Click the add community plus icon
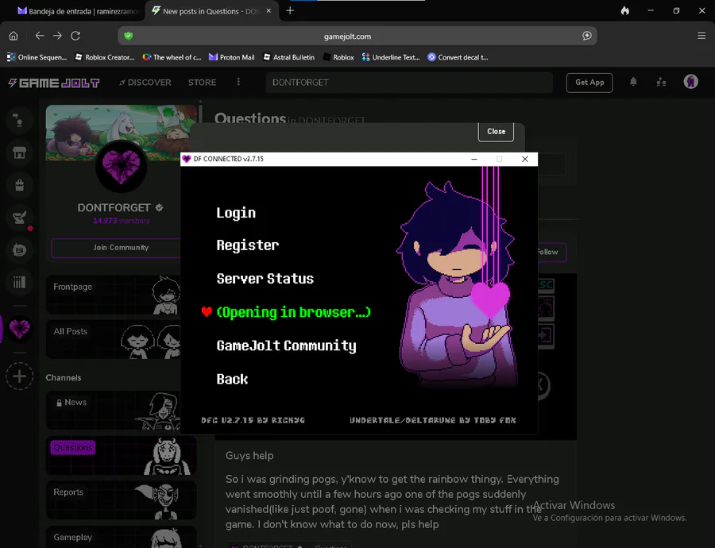This screenshot has height=548, width=715. (19, 376)
